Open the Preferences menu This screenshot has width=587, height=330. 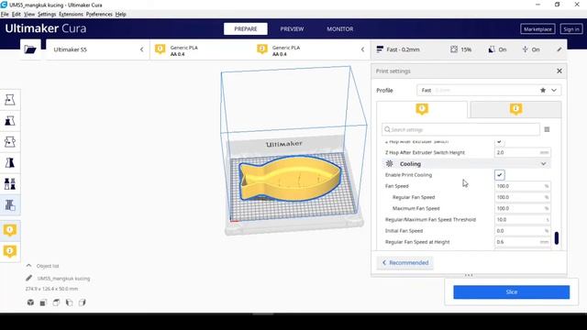click(99, 15)
